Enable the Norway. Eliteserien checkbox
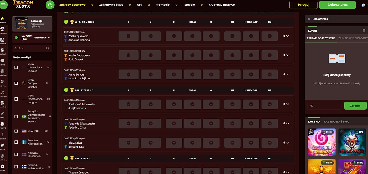This screenshot has height=174, width=368. [x=16, y=154]
